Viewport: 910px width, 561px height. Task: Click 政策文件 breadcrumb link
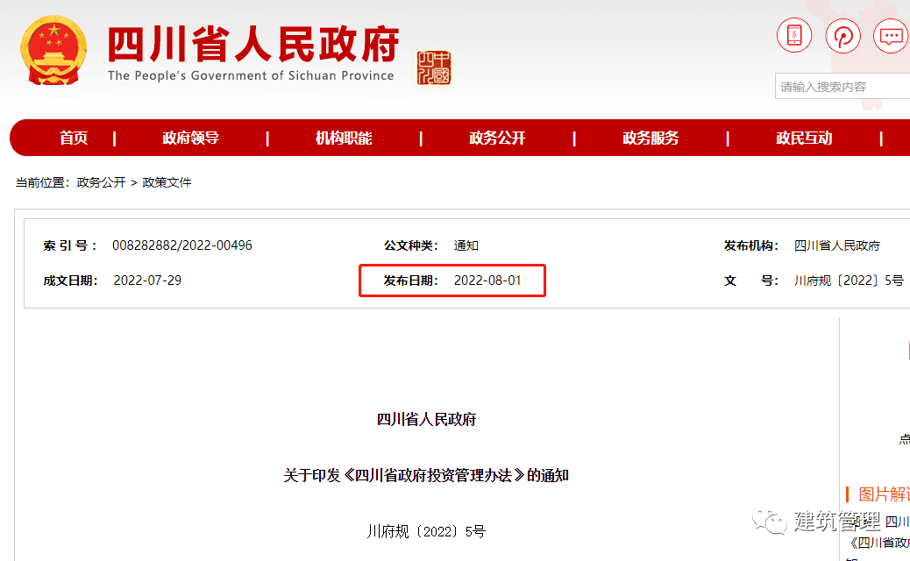167,182
